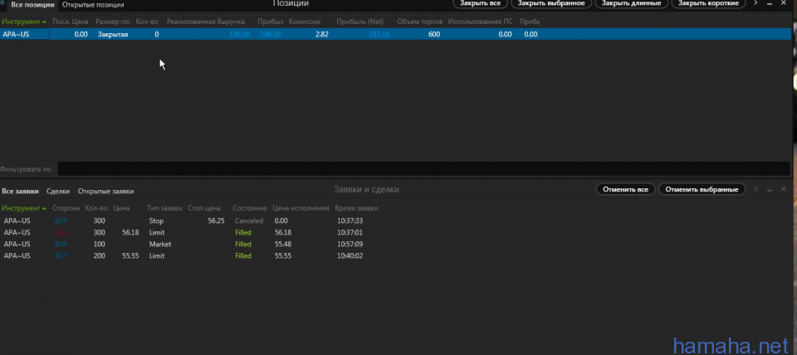The height and width of the screenshot is (355, 797).
Task: Sort orders by Цена исполнения column
Action: pos(301,208)
